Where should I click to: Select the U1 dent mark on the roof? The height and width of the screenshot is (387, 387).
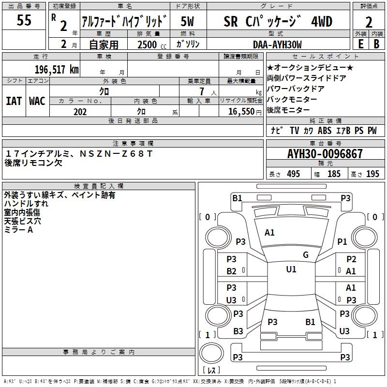pyautogui.click(x=291, y=269)
